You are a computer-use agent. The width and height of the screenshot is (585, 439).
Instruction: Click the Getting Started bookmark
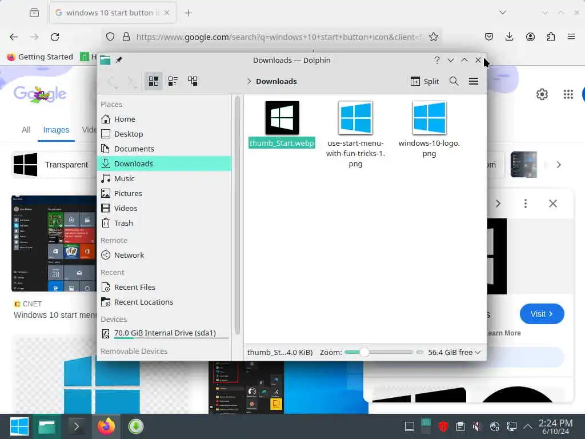[39, 57]
